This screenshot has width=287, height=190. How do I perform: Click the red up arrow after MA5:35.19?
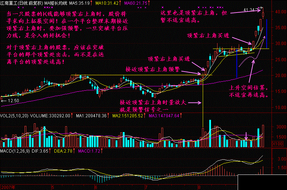[x=91, y=3]
